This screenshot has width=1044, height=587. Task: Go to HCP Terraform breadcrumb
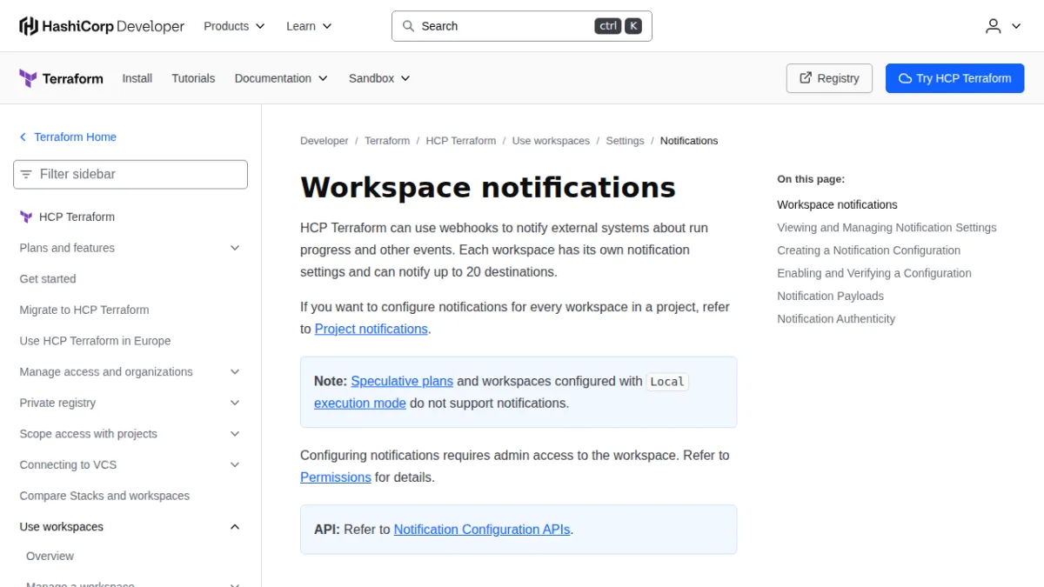(x=461, y=141)
